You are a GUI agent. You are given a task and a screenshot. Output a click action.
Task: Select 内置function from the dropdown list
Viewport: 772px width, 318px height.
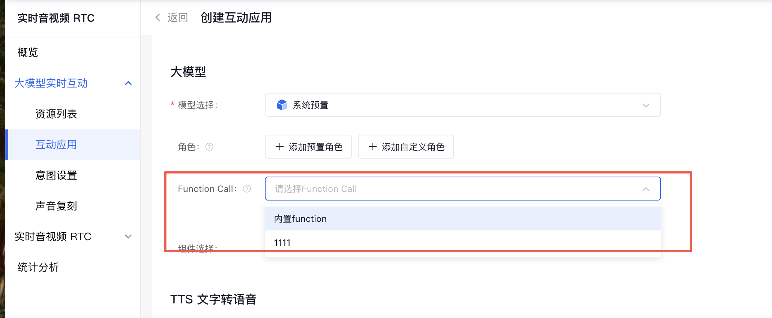pyautogui.click(x=300, y=219)
